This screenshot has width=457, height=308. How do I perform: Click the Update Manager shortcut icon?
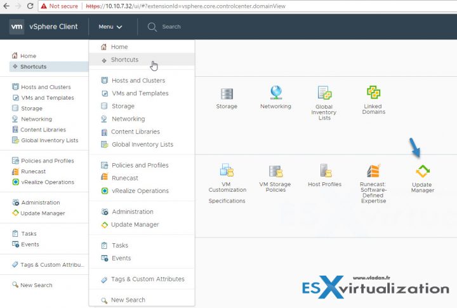422,171
